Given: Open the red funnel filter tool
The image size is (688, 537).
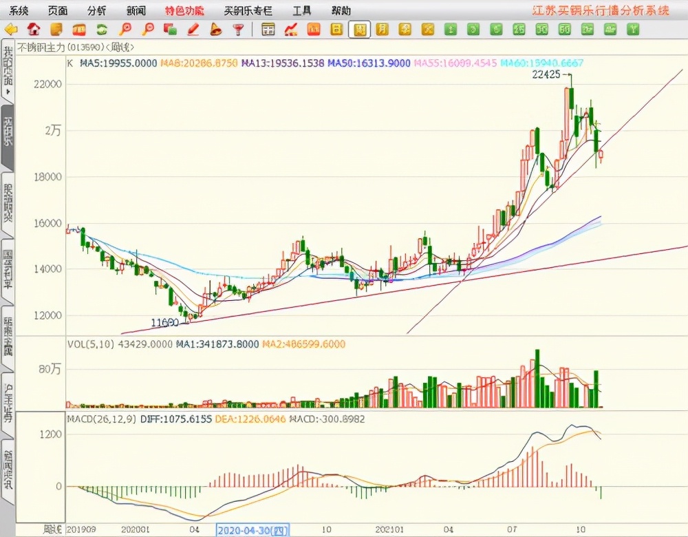Looking at the screenshot, I should click(x=238, y=29).
